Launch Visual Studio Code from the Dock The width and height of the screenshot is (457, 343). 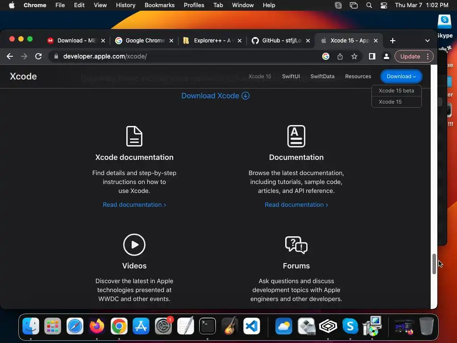252,326
